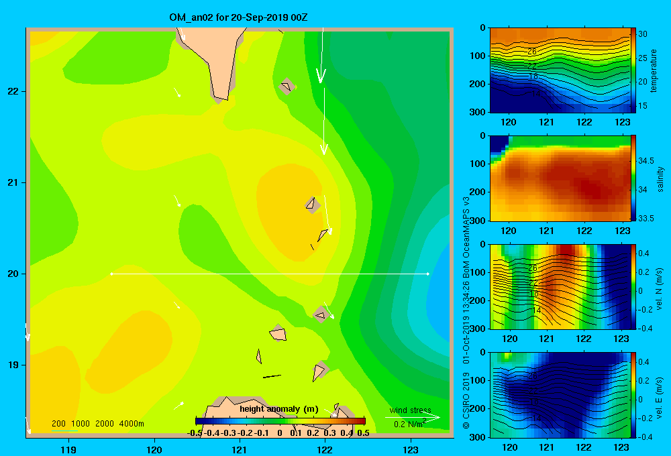Click the '200 1000 2000 4000m' depth legend
Image resolution: width=671 pixels, height=456 pixels.
(x=97, y=424)
